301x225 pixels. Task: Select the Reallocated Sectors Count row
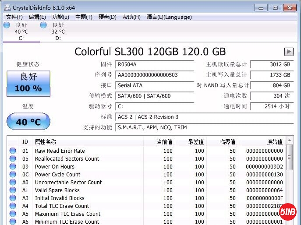pyautogui.click(x=146, y=158)
